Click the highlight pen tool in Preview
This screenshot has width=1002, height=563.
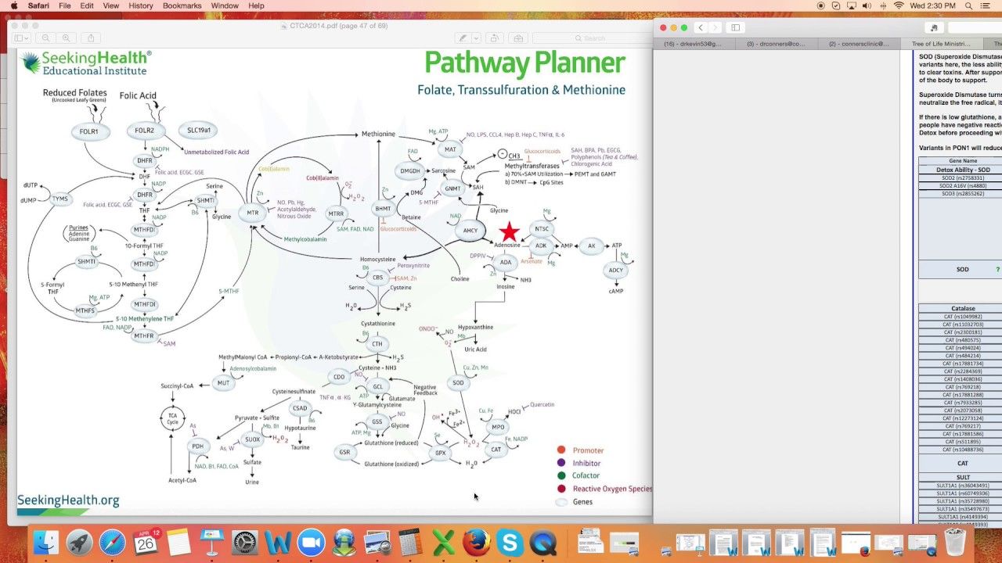[463, 38]
